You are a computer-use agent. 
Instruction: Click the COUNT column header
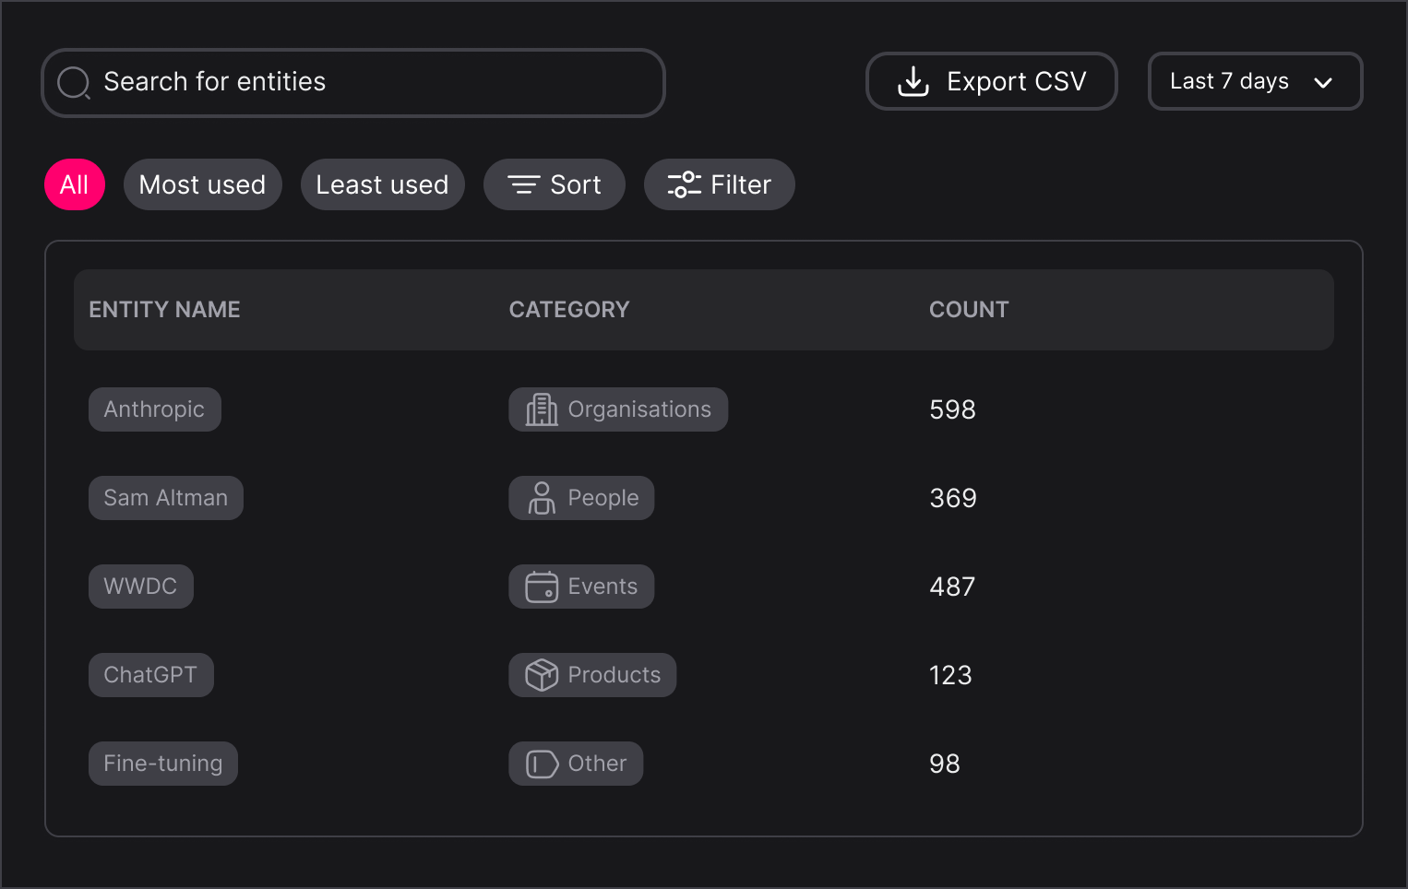point(969,310)
